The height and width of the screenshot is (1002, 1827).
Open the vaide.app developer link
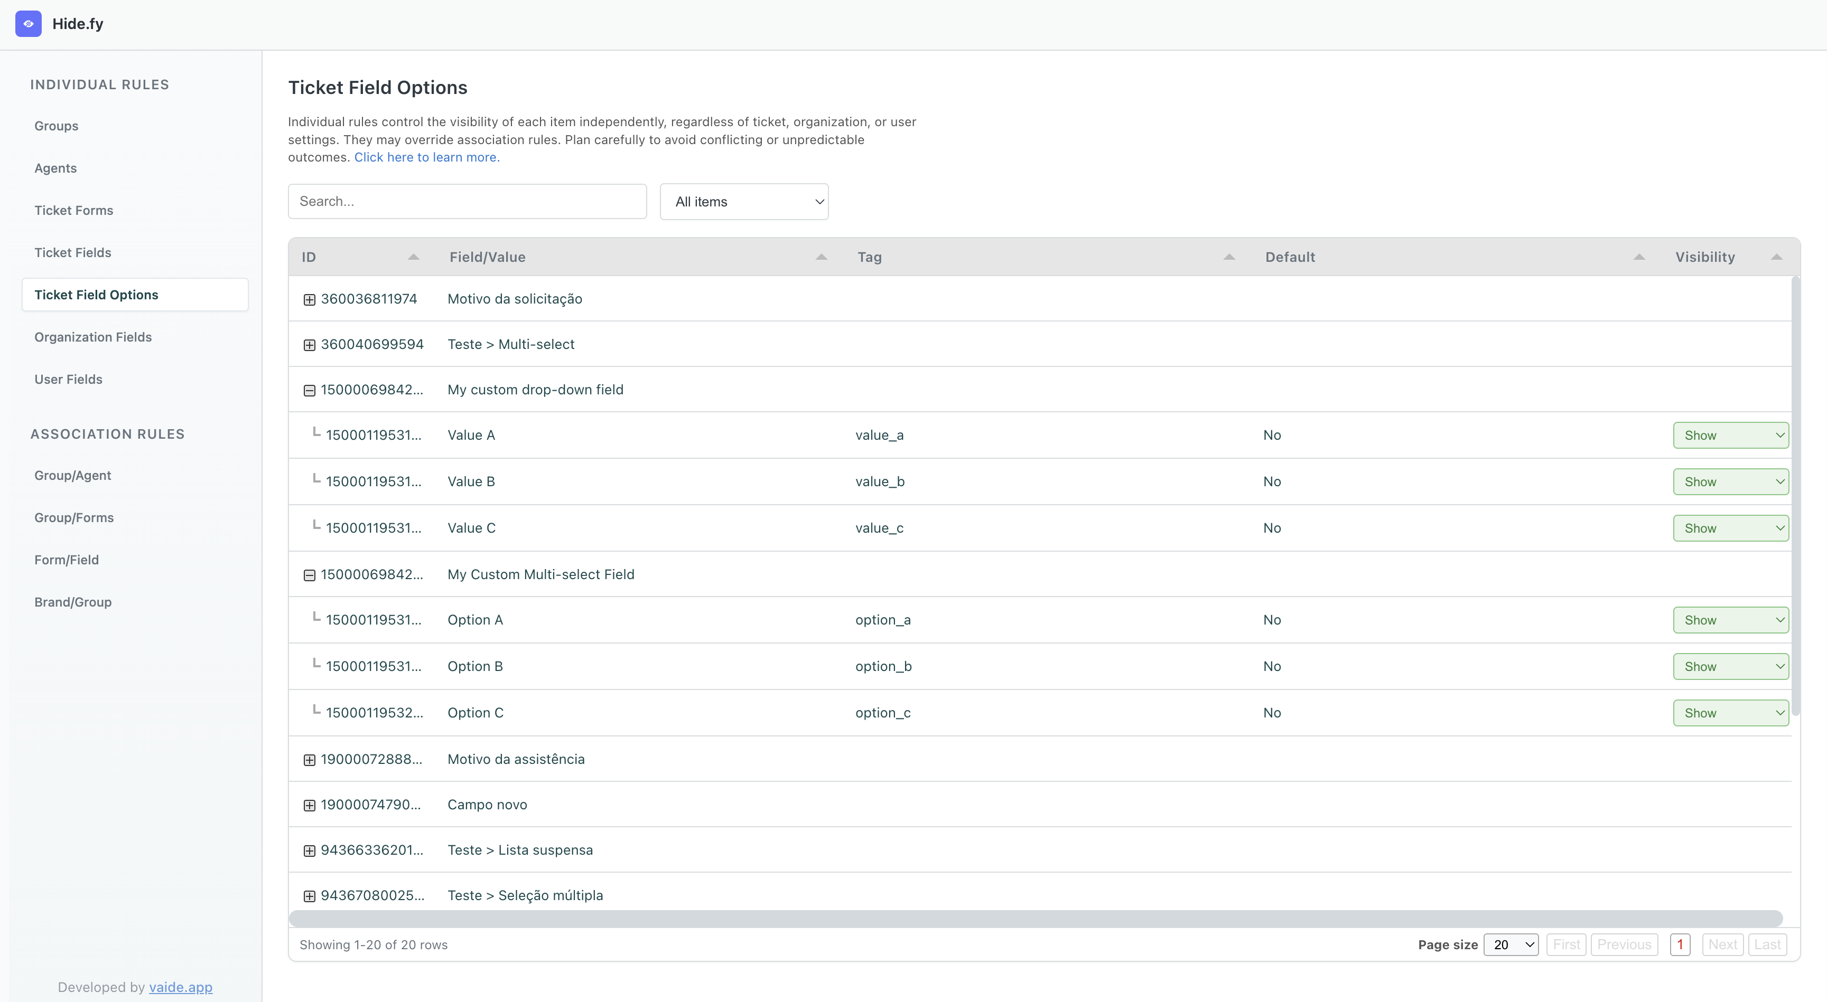tap(180, 987)
